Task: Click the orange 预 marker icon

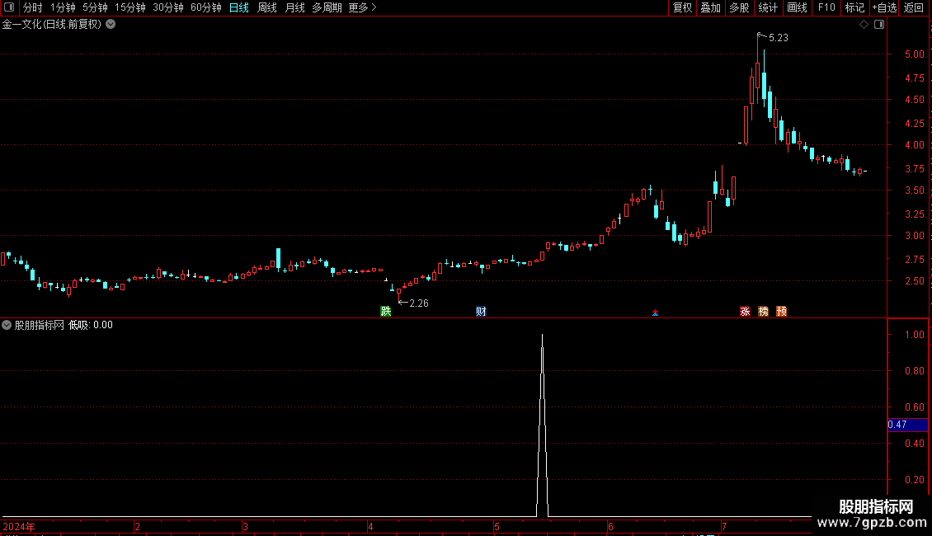Action: coord(782,312)
